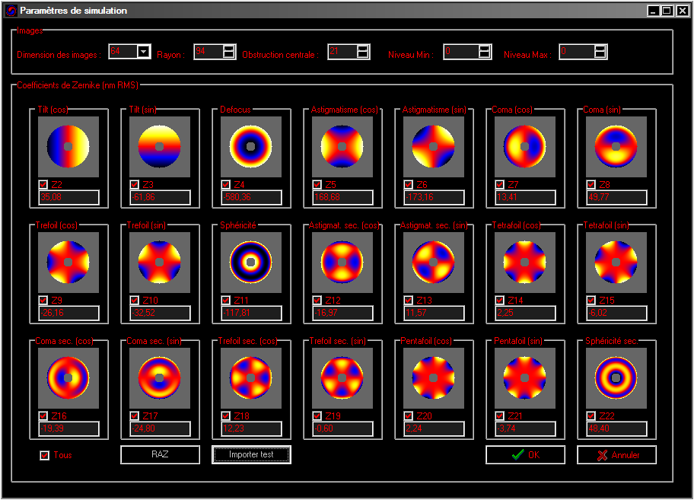Viewport: 694px width, 500px height.
Task: Click the Trefoil (cos) pattern image
Action: pyautogui.click(x=68, y=263)
